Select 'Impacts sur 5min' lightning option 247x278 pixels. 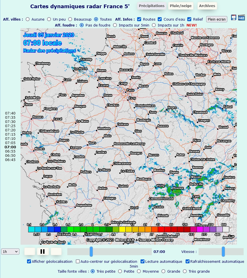coord(115,25)
